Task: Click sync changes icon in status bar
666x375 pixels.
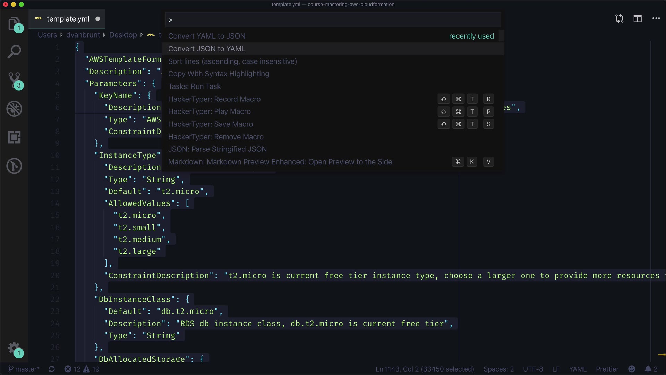Action: [52, 369]
